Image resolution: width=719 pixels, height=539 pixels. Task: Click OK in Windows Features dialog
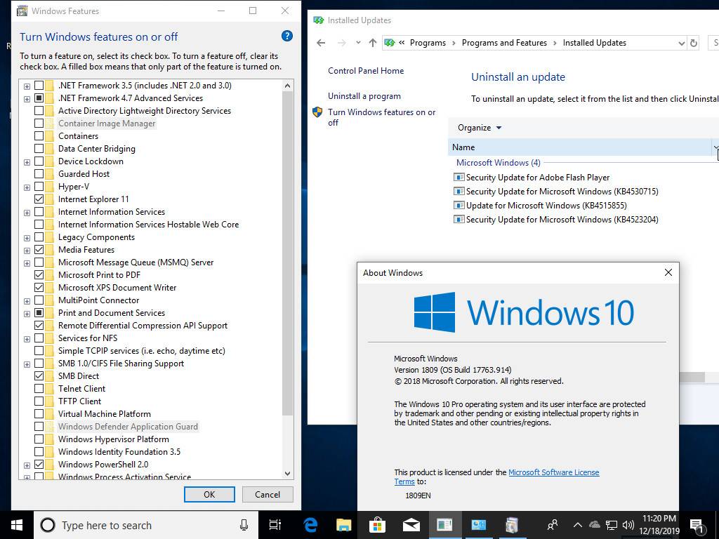[x=209, y=494]
